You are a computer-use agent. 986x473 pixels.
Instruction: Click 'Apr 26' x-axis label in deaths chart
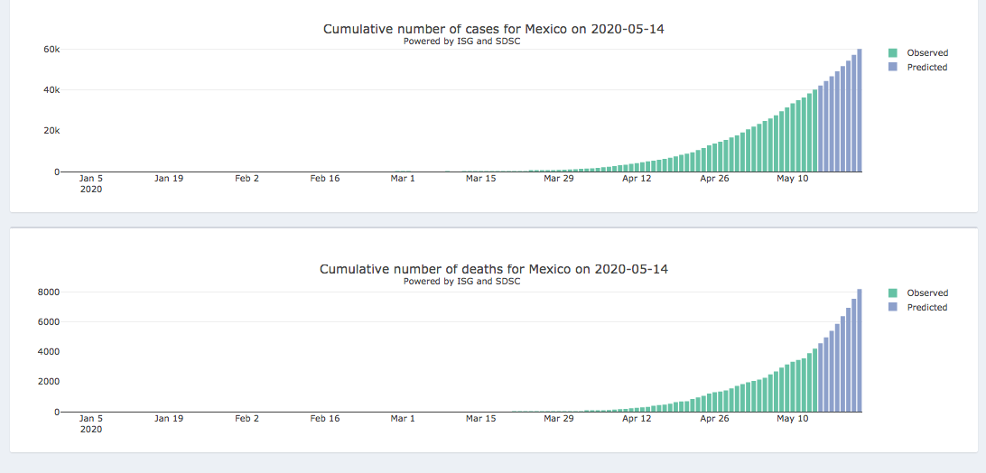point(714,419)
